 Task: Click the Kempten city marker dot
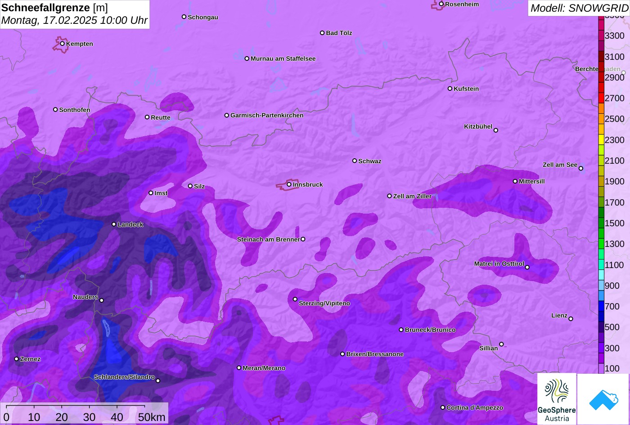click(x=62, y=44)
